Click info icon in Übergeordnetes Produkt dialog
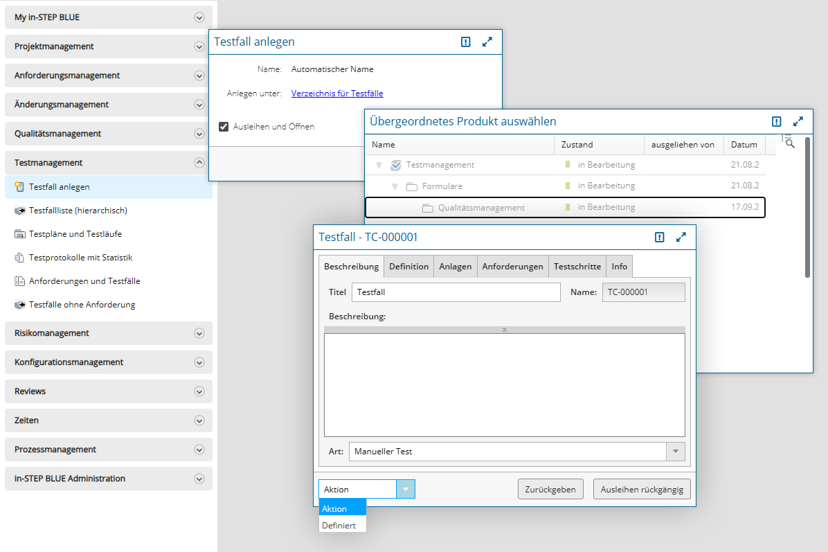Image resolution: width=828 pixels, height=552 pixels. point(777,121)
